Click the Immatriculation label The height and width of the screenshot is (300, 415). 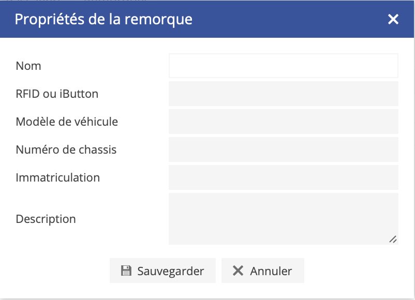pyautogui.click(x=58, y=178)
